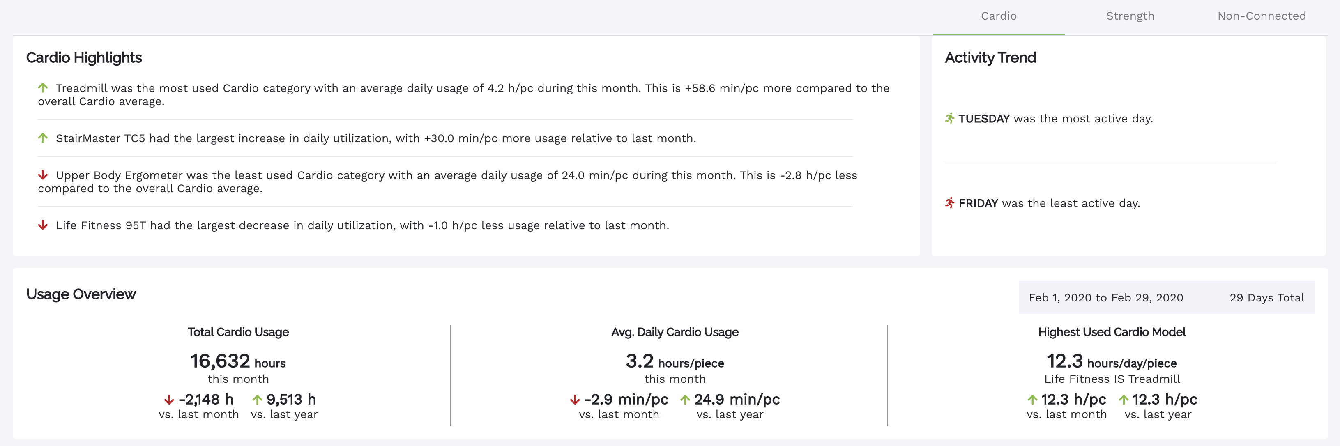The image size is (1340, 446).
Task: Click up arrow of 12.3 h/pc vs. last year
Action: [1124, 400]
